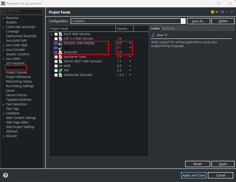Click the Axis2 Web Services document icon

tap(60, 34)
